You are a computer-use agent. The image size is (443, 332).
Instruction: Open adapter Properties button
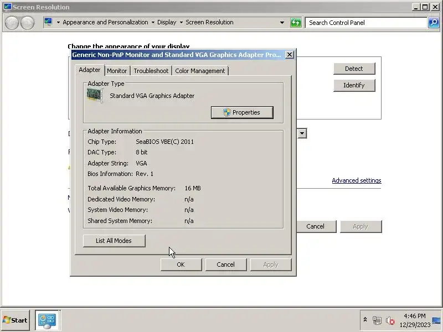coord(242,112)
